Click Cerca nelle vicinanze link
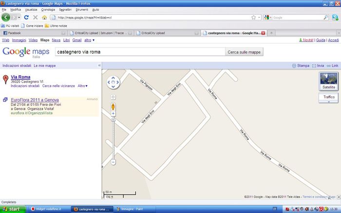341x213 pixels. [58, 86]
